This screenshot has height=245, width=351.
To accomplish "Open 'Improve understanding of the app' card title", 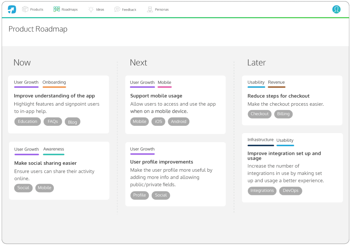I will (x=54, y=96).
